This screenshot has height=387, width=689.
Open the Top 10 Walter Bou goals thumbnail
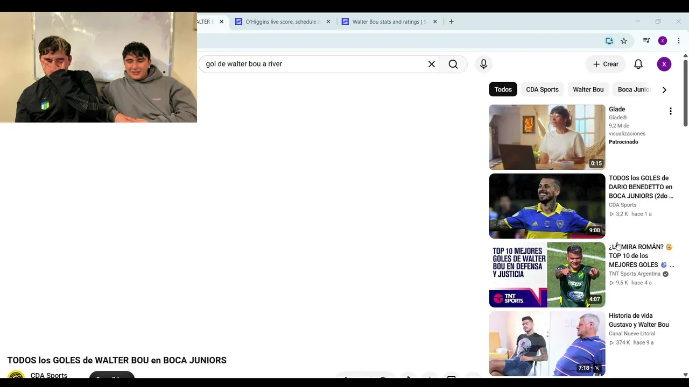[547, 275]
